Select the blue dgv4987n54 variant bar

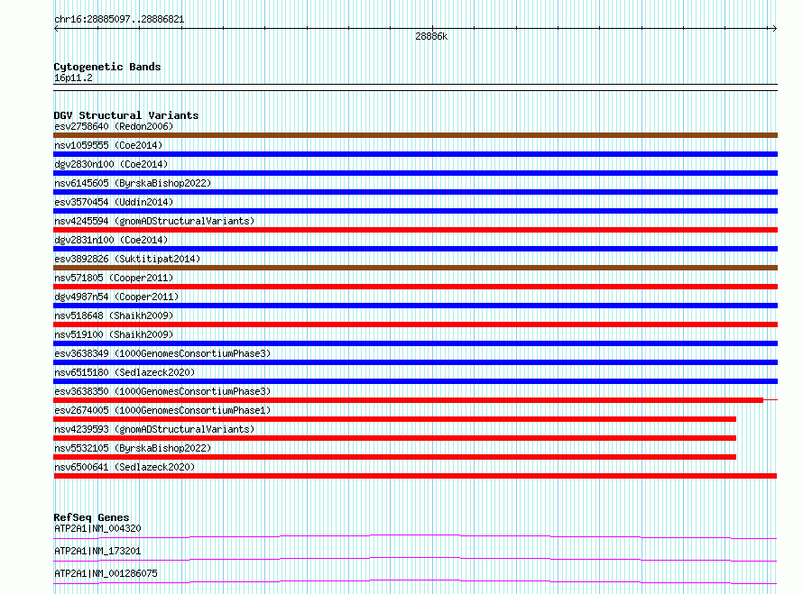pos(415,306)
